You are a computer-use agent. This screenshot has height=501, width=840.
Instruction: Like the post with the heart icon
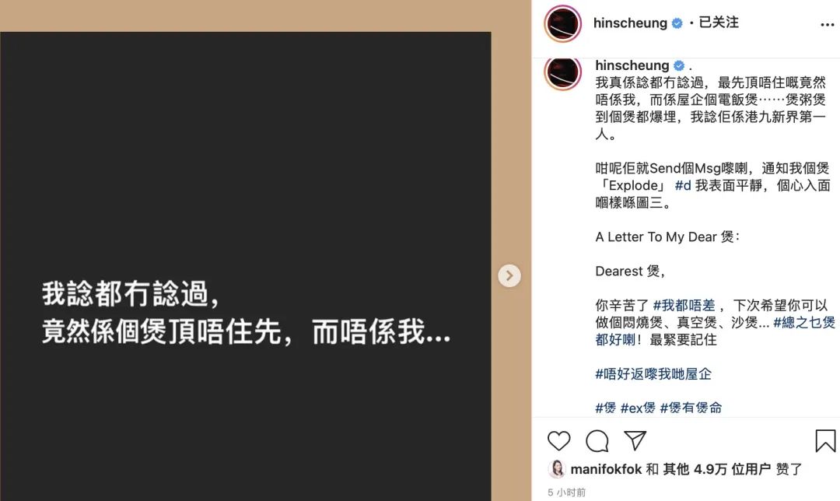558,440
